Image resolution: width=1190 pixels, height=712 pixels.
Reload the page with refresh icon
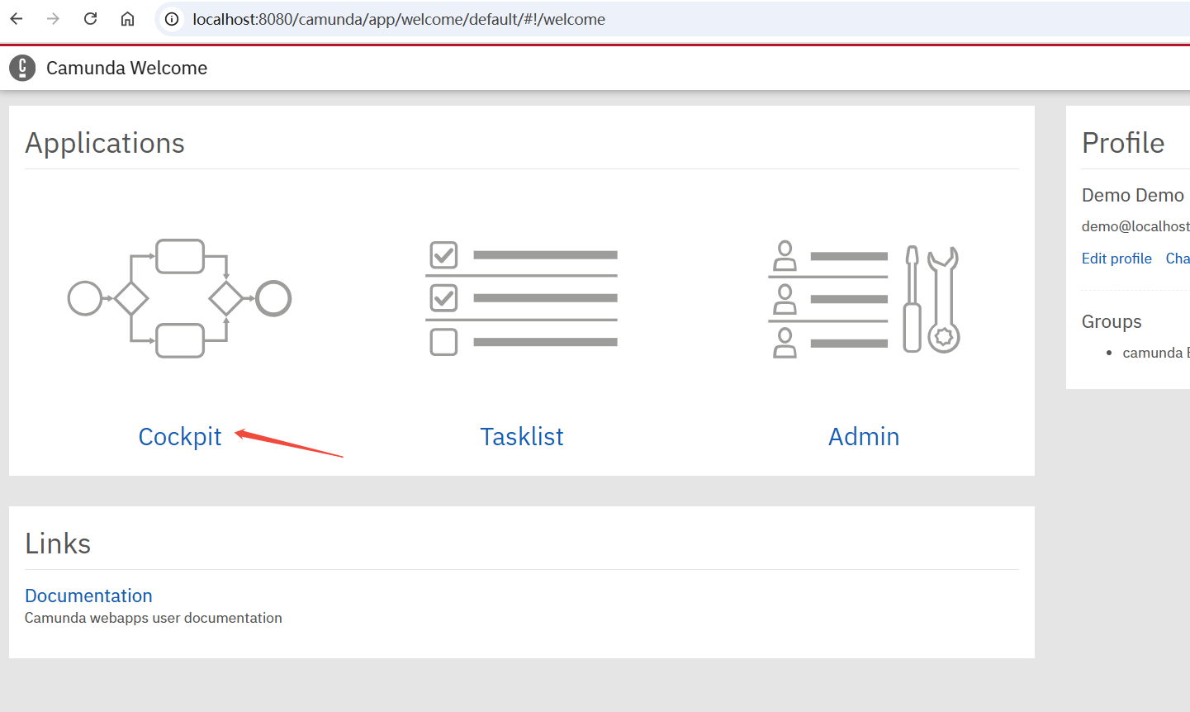(x=91, y=19)
